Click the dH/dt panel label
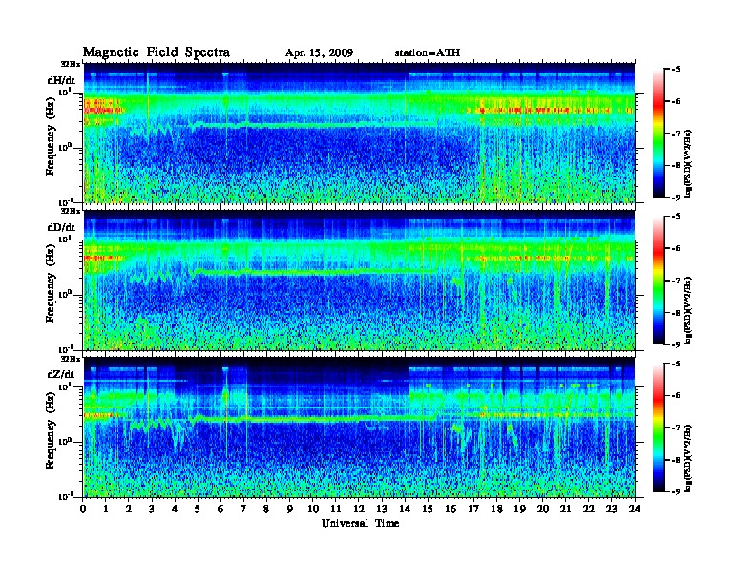The width and height of the screenshot is (756, 584). tap(61, 80)
